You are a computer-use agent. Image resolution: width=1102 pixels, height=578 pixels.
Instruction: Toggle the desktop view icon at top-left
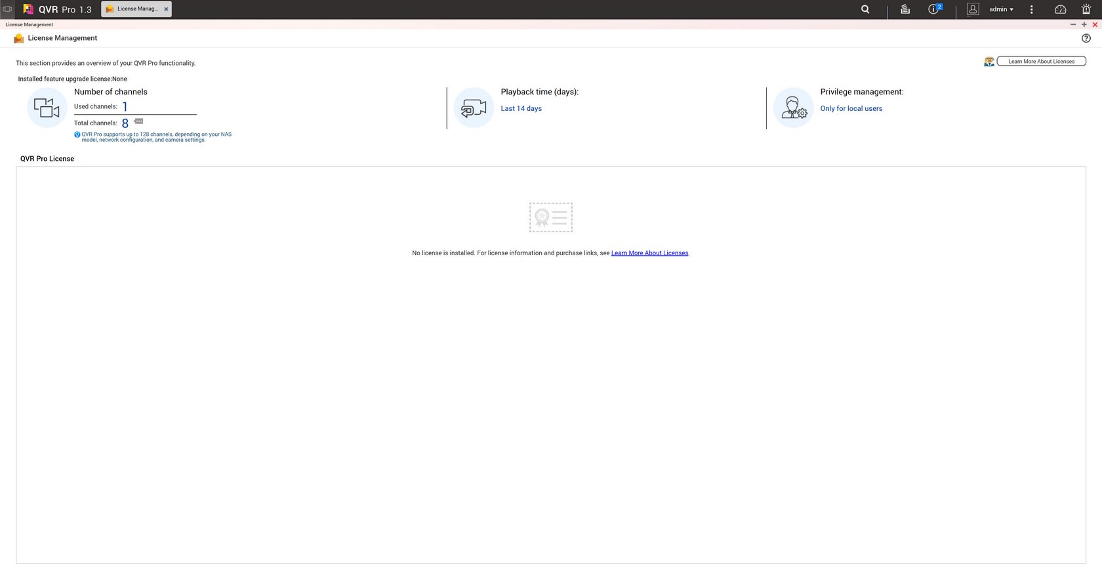coord(7,9)
